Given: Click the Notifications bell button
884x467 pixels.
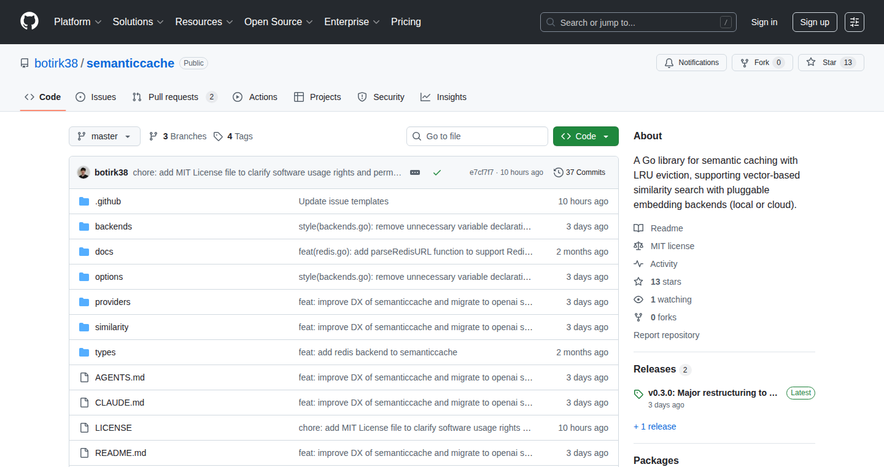Looking at the screenshot, I should (x=692, y=63).
